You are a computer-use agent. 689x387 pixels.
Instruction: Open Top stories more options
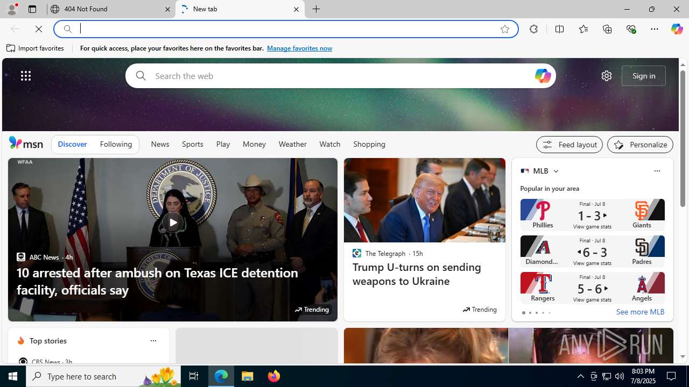(153, 341)
